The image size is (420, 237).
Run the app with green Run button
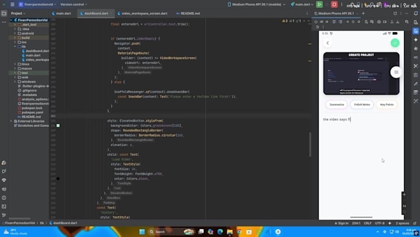[x=319, y=4]
